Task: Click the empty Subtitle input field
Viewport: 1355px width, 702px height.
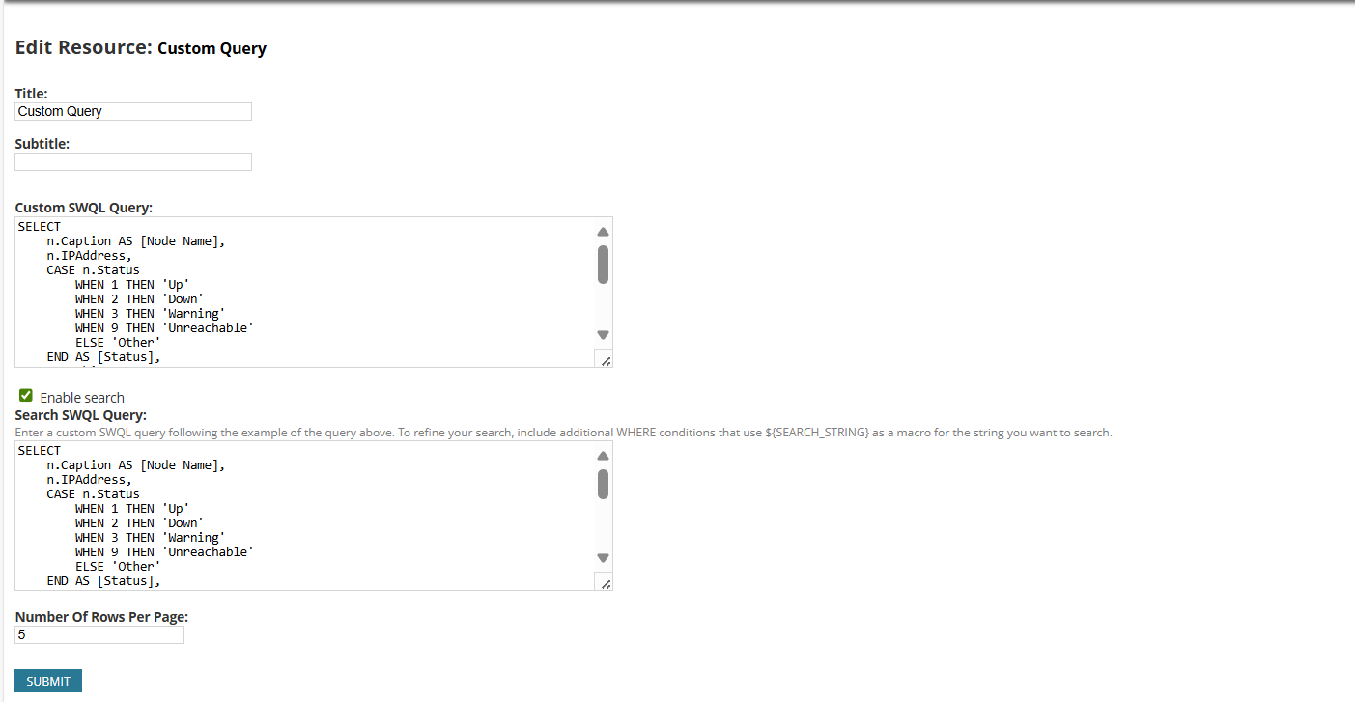Action: 133,161
